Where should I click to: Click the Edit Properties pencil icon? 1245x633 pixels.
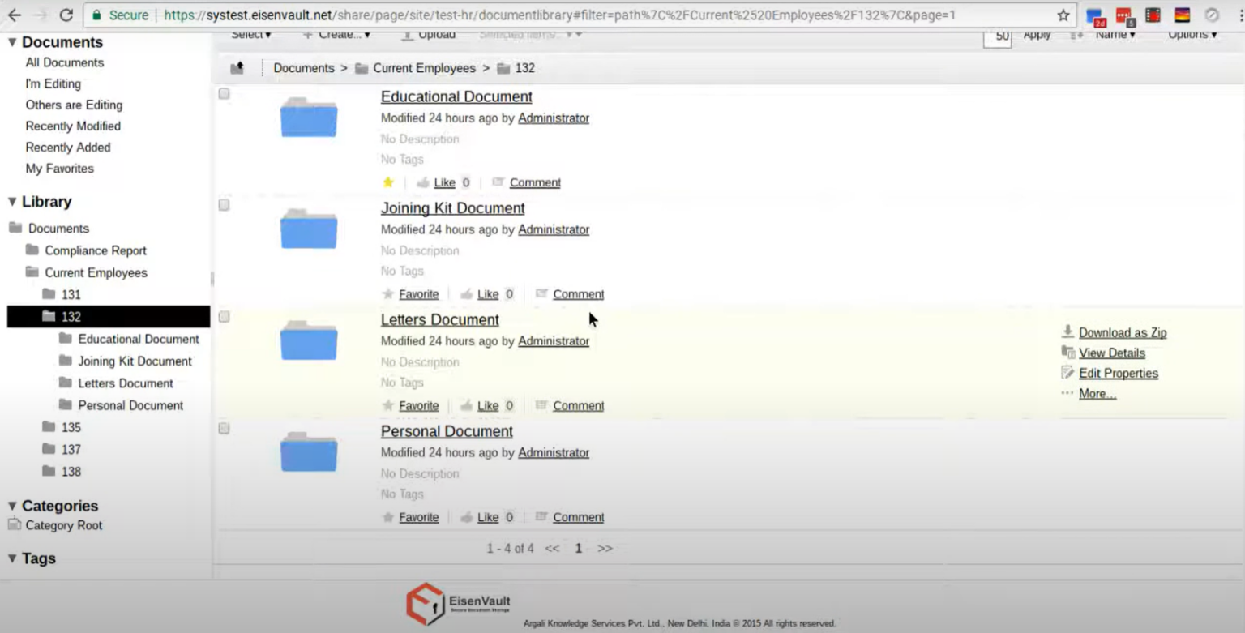1067,373
